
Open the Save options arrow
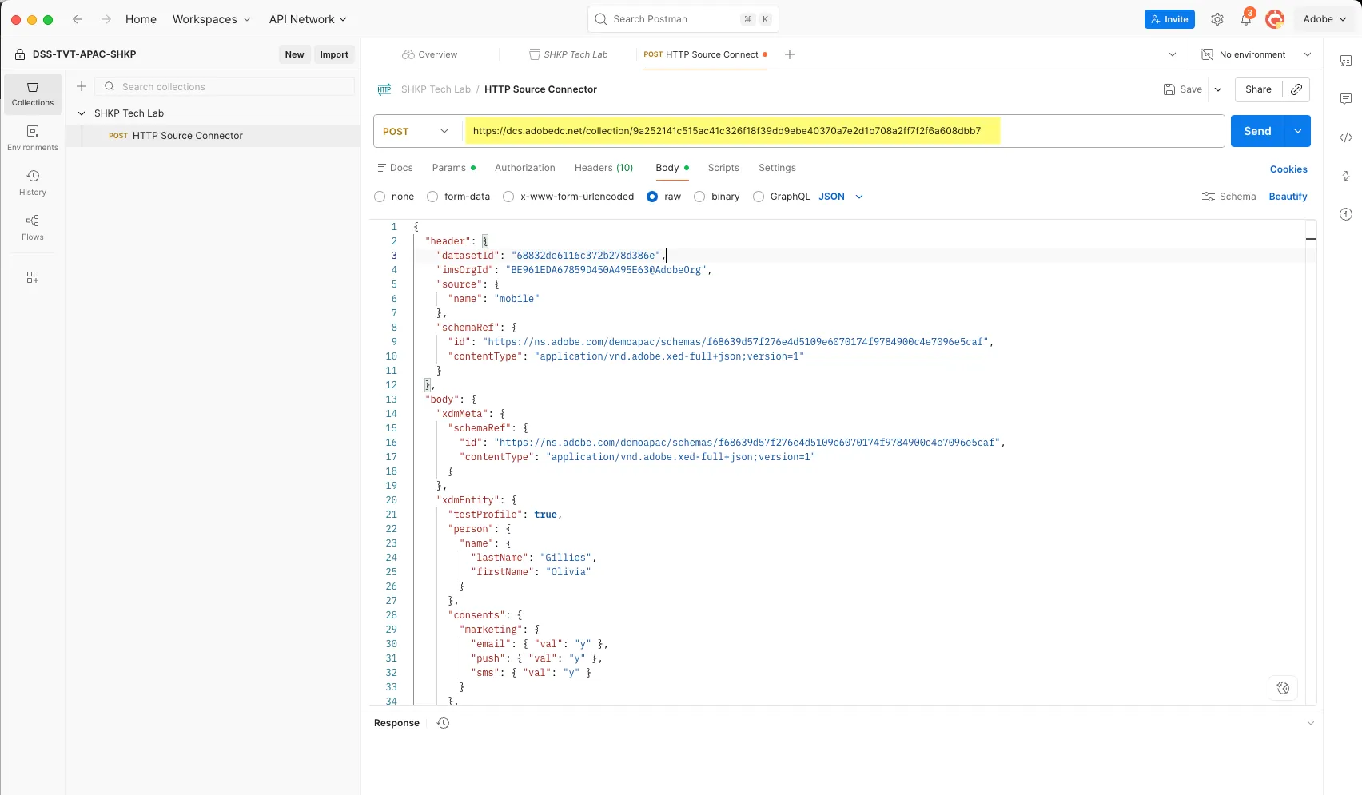coord(1218,89)
